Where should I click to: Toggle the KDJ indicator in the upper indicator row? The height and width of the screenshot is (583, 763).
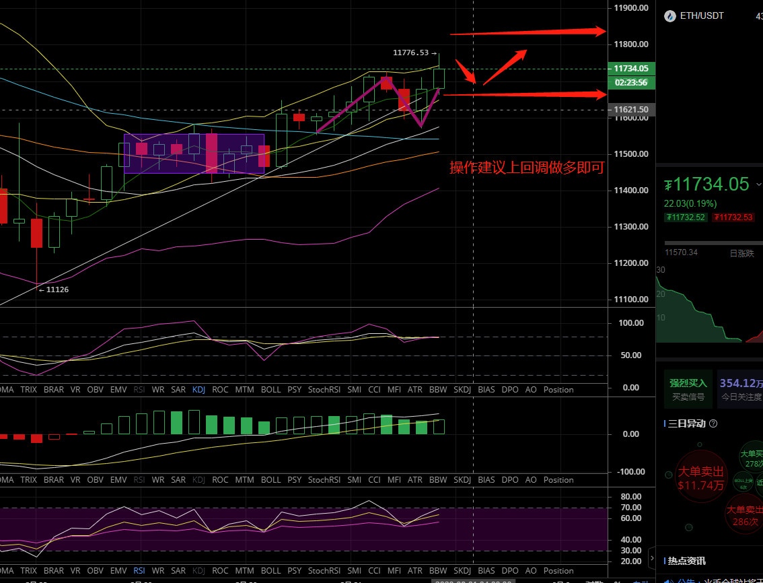coord(198,390)
